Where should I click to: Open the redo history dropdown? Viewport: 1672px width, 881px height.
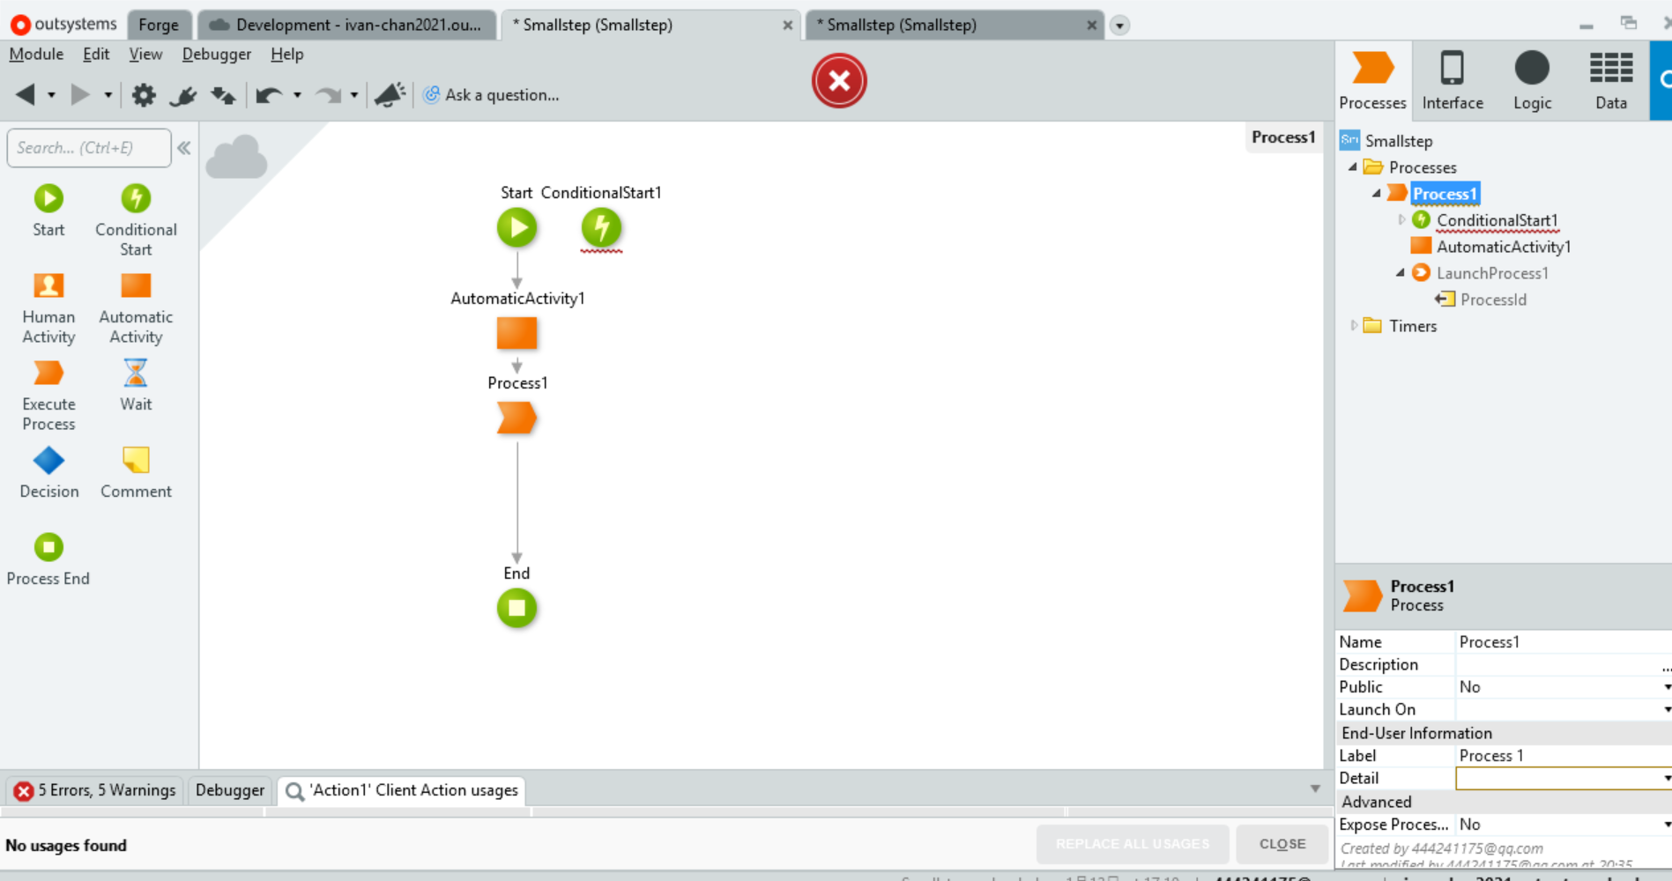tap(353, 95)
